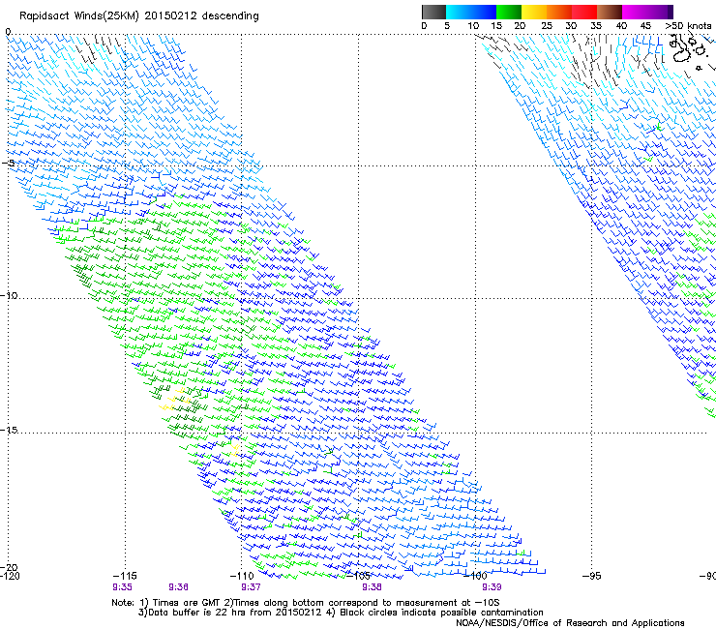Image resolution: width=716 pixels, height=629 pixels.
Task: Click the longitude axis label "-95"
Action: click(x=591, y=576)
